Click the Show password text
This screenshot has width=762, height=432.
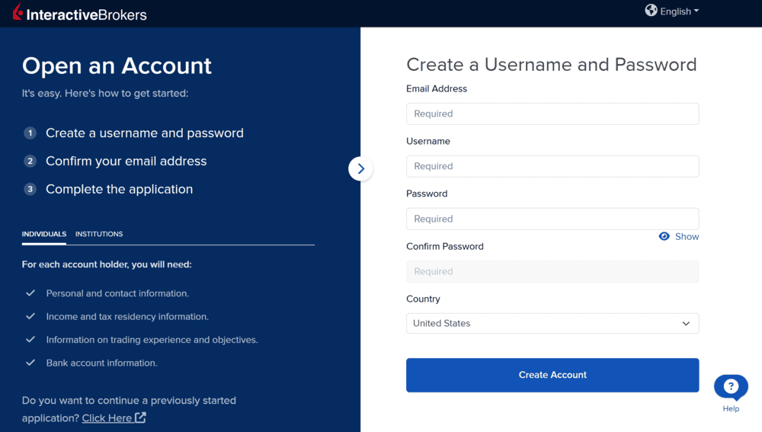(x=687, y=237)
